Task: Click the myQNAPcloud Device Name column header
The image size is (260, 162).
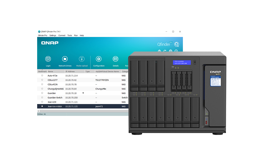Action: (x=107, y=71)
